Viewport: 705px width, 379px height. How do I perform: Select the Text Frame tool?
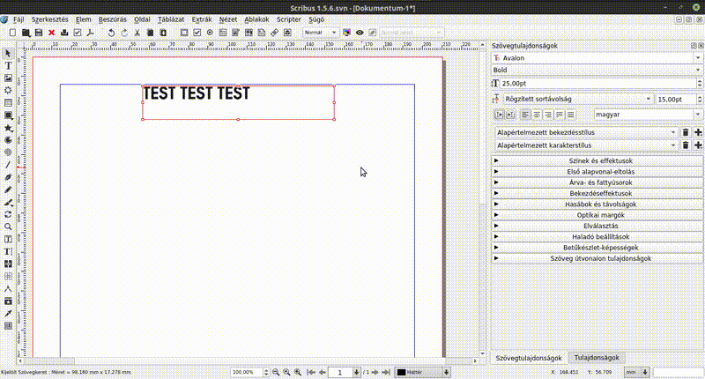9,65
